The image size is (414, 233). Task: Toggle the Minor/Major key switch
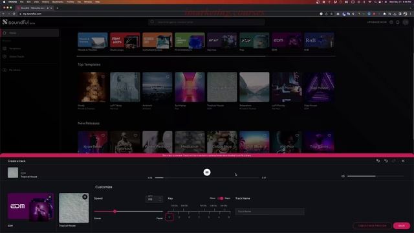click(x=221, y=199)
